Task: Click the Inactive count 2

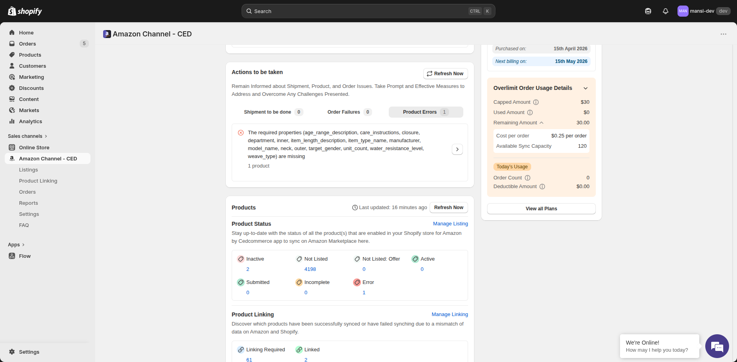Action: point(248,269)
